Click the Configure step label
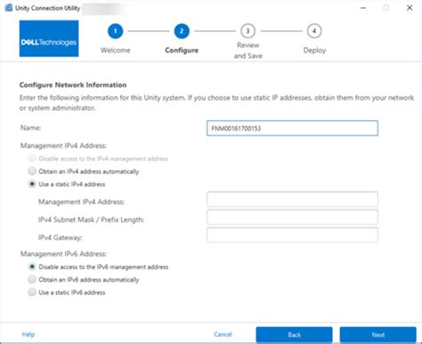 pos(182,50)
